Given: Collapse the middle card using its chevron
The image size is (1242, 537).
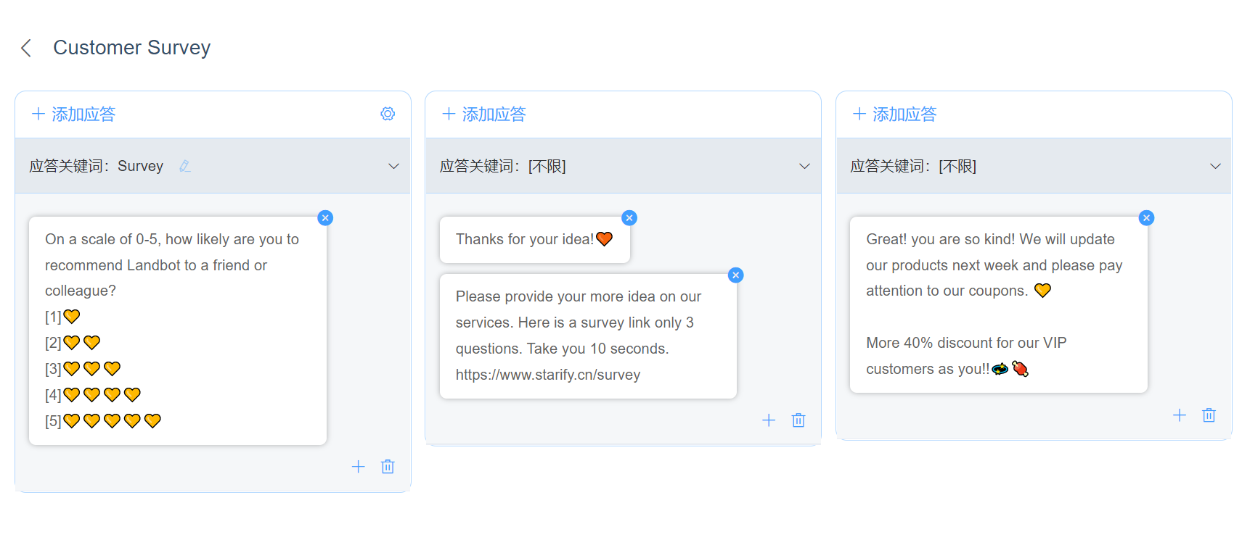Looking at the screenshot, I should coord(804,166).
